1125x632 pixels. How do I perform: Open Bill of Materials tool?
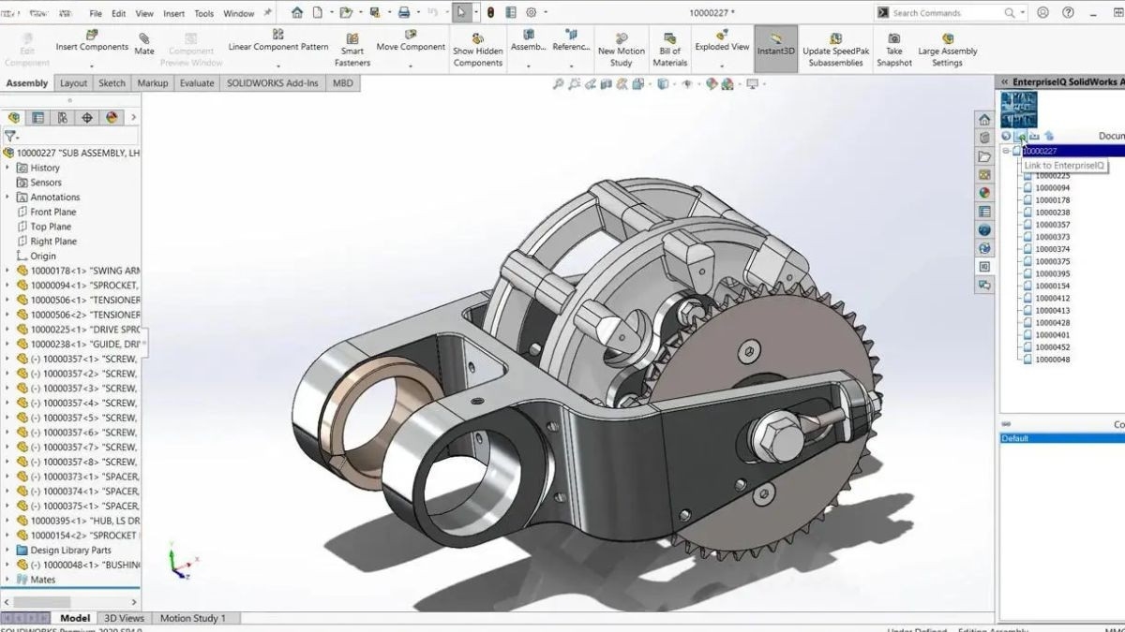pos(669,50)
